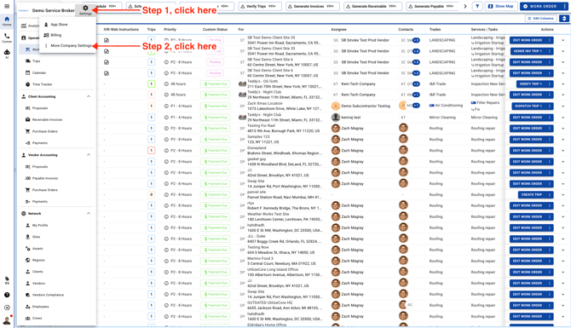This screenshot has height=328, width=571.
Task: Click Mirror Cleaning trade cell
Action: tap(442, 118)
